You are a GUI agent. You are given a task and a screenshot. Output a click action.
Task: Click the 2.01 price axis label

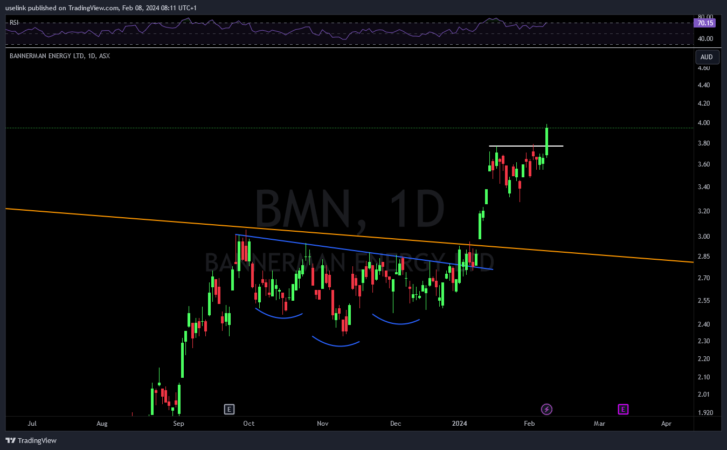click(704, 394)
